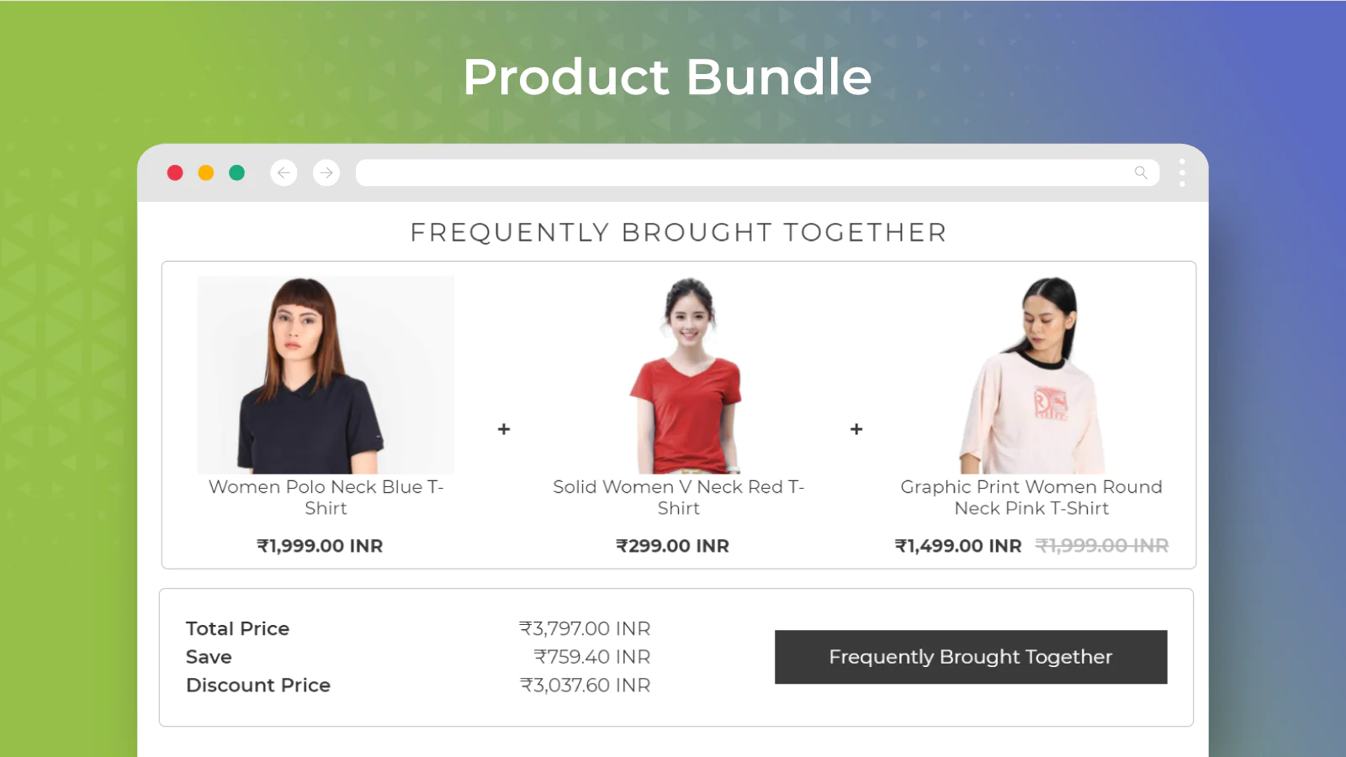Click the Discount Price amount ₹3,037.60
Viewport: 1346px width, 757px height.
[586, 686]
